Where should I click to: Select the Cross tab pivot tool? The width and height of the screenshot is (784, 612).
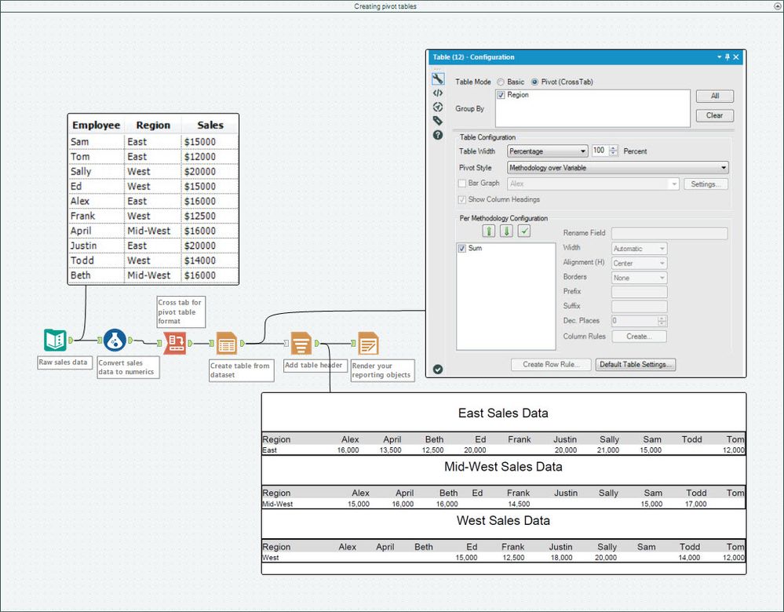[174, 341]
